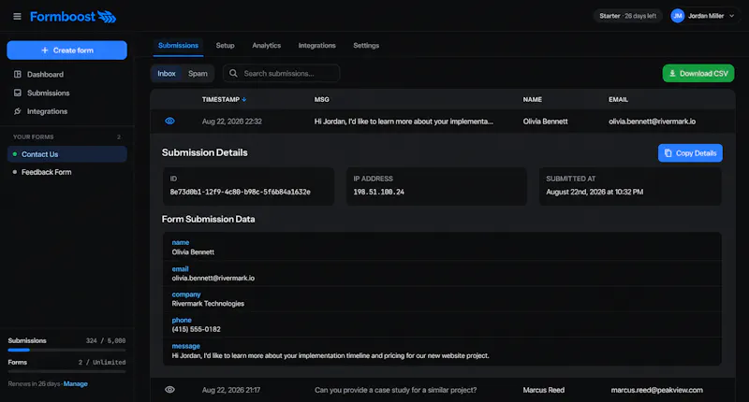Click the Submissions usage progress bar
The image size is (749, 402).
pos(66,350)
